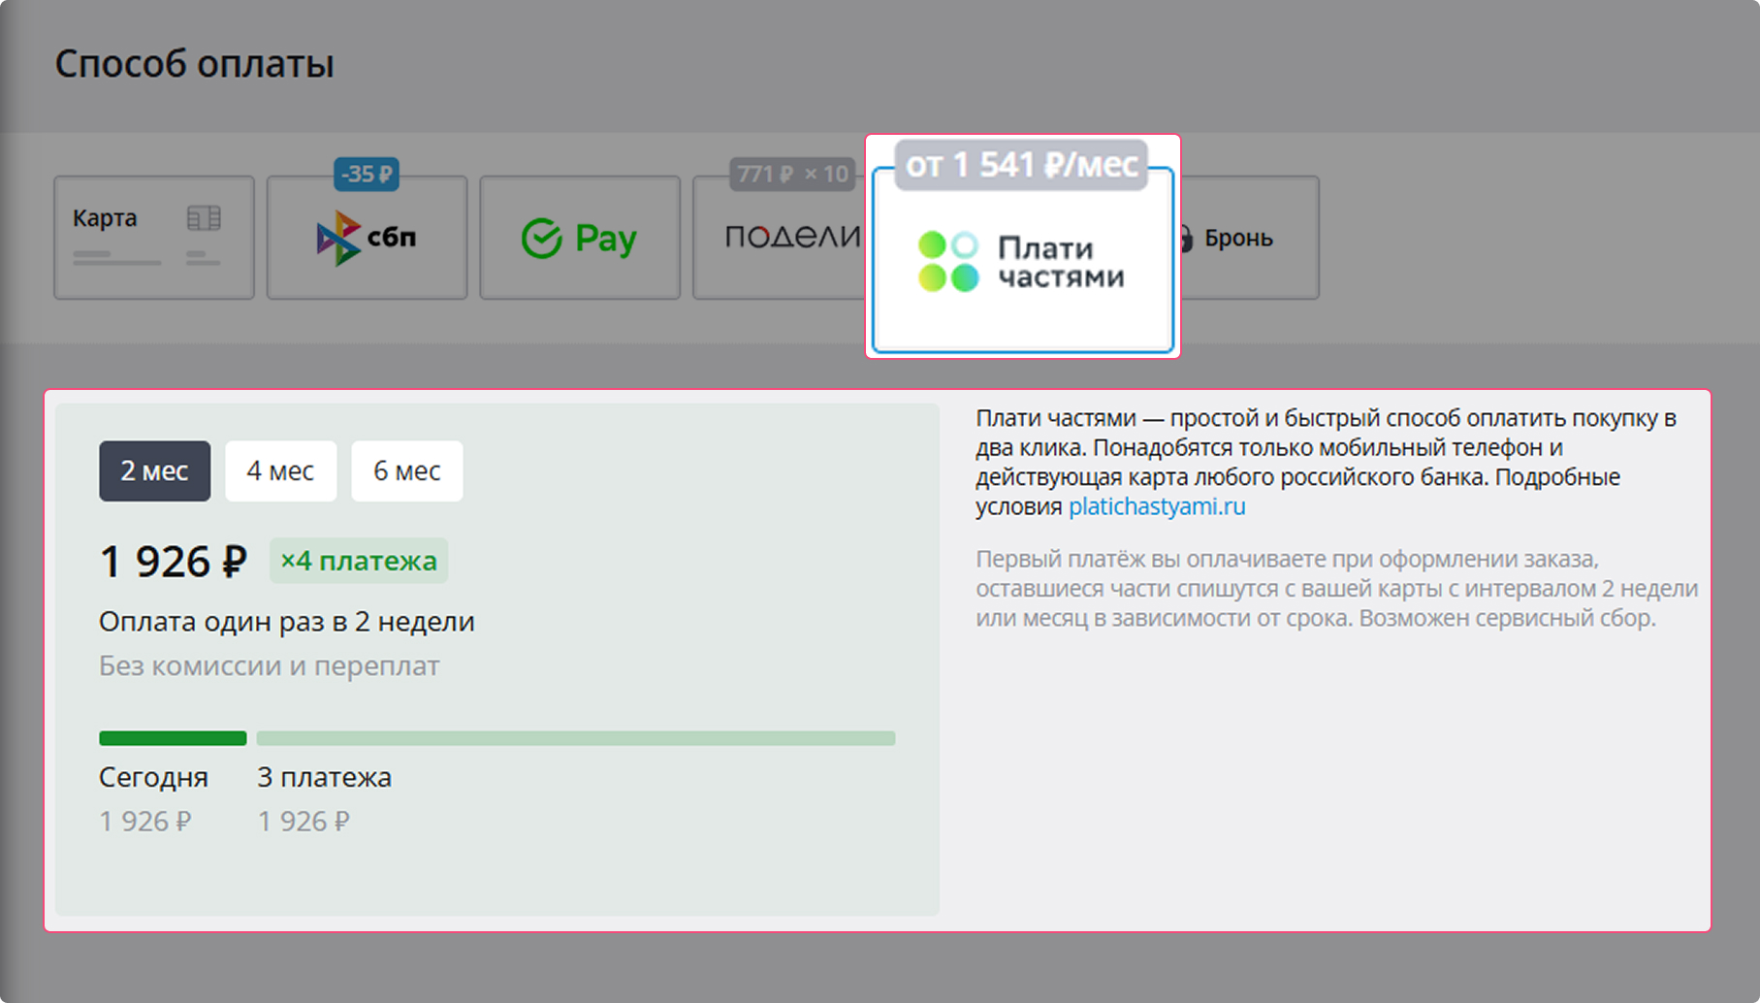
Task: Click the 771 ₽ × 10 badge
Action: [x=791, y=175]
